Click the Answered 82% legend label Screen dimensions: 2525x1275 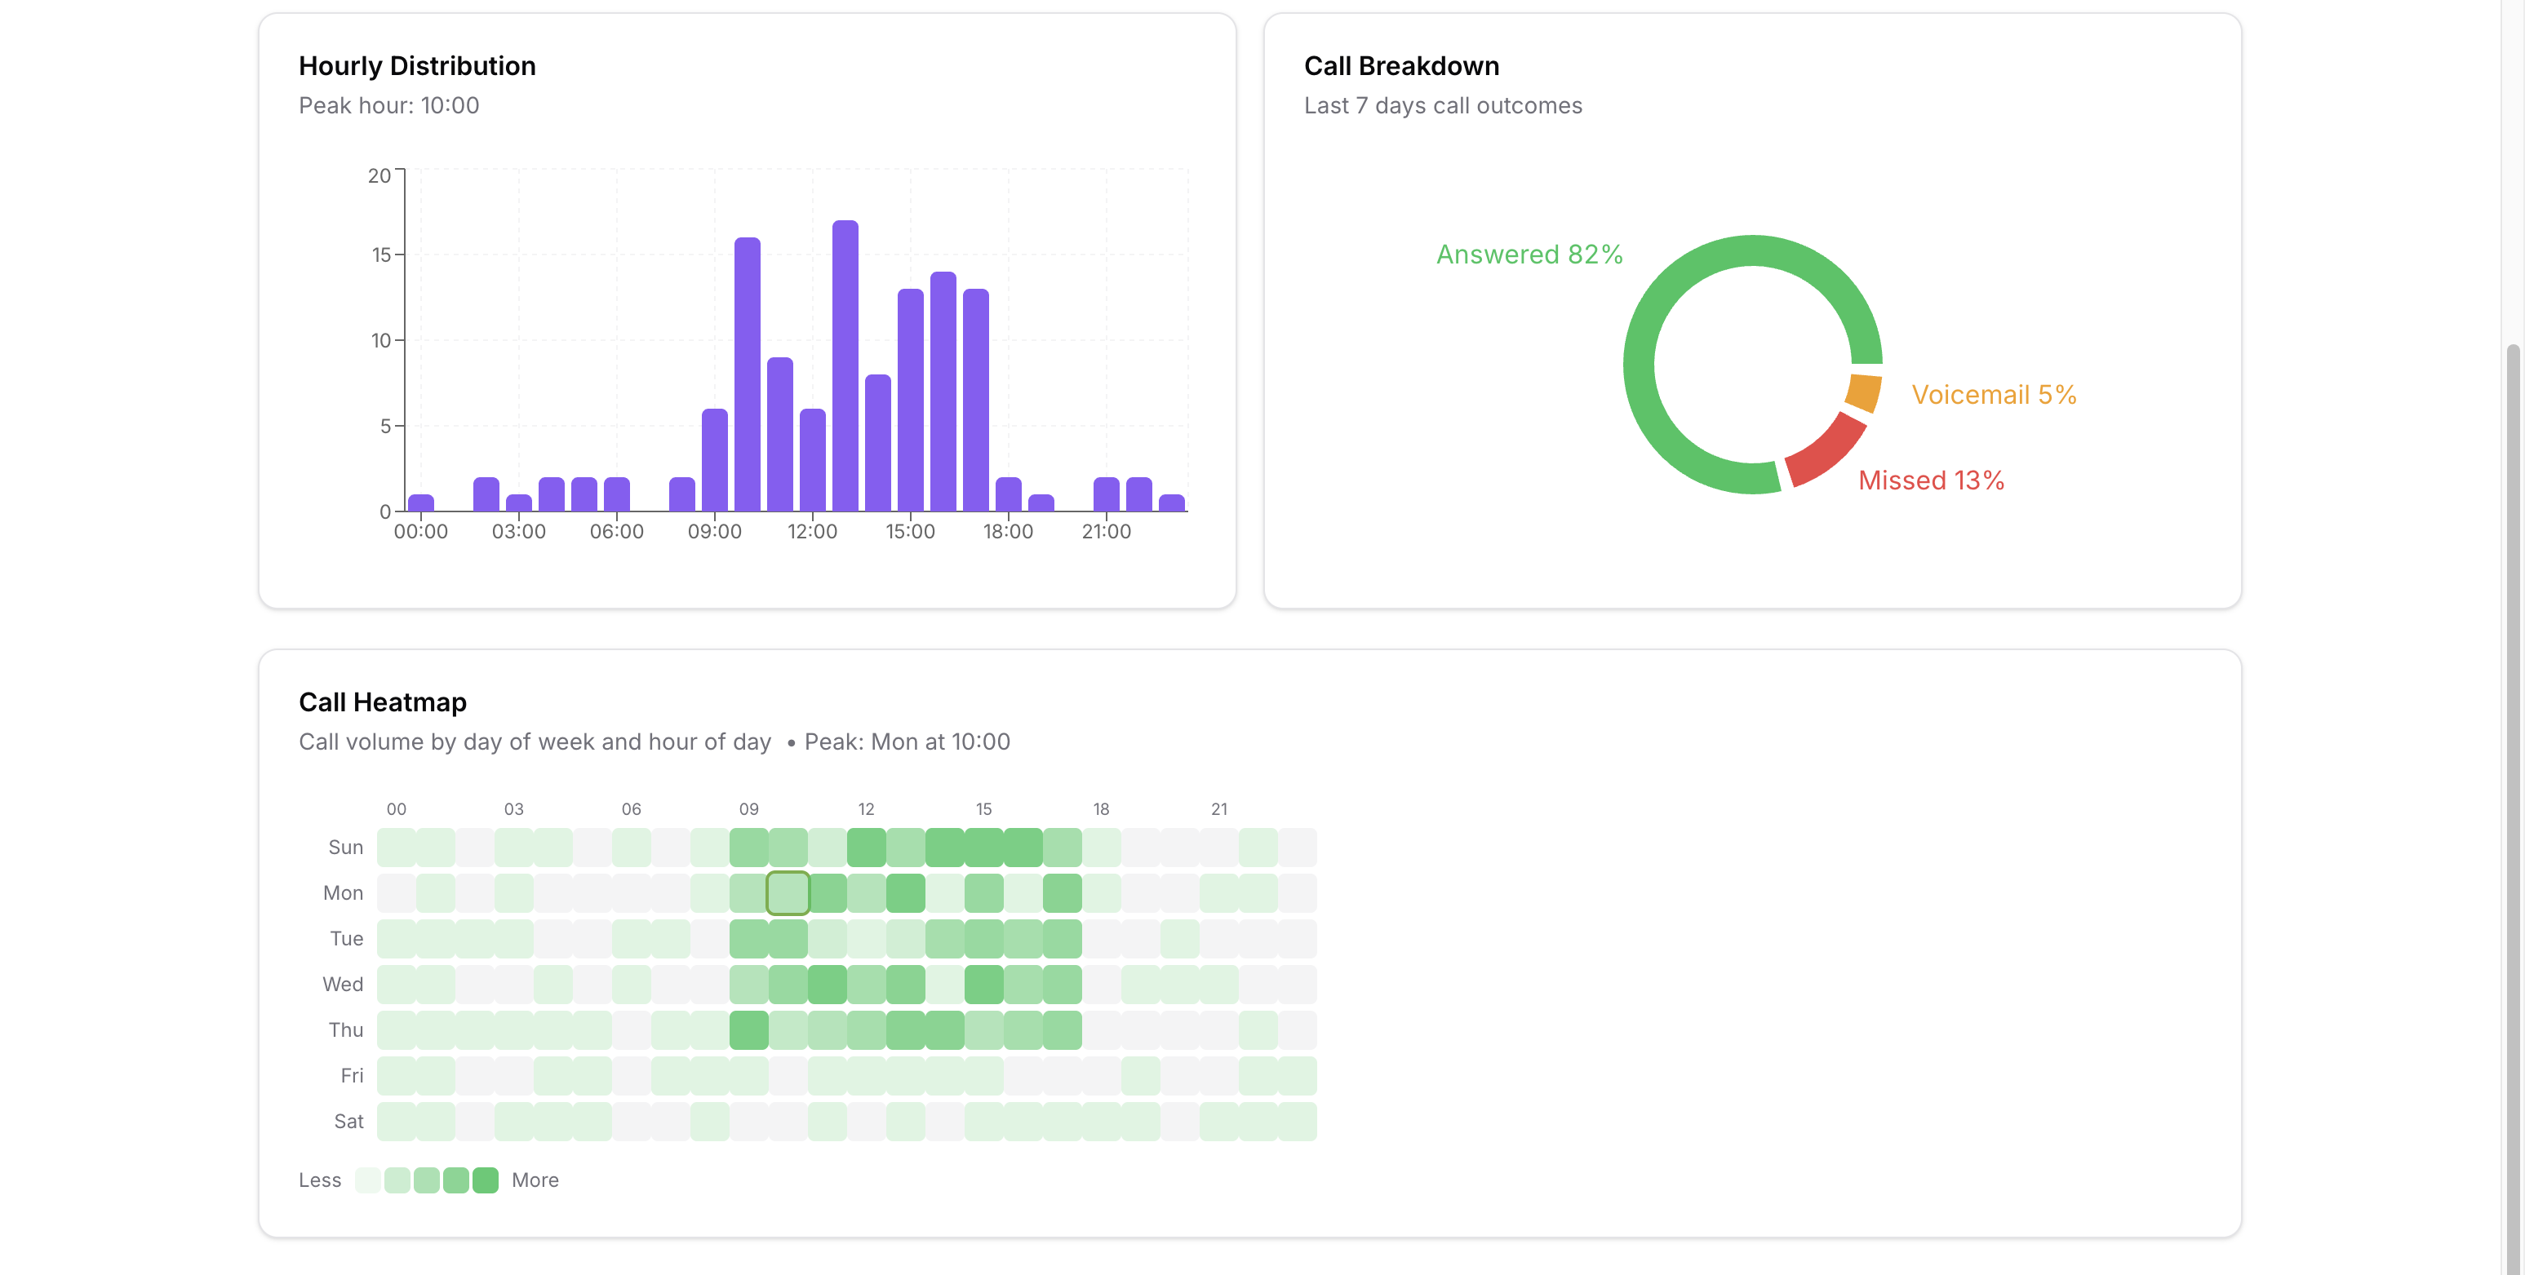click(1529, 254)
